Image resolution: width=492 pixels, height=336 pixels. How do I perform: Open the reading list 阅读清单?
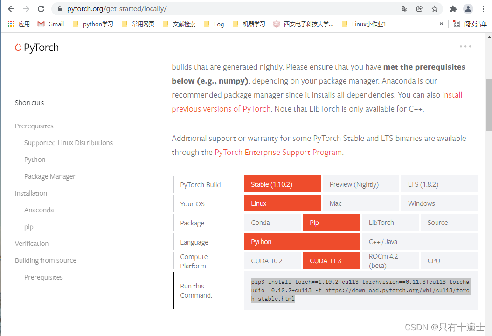point(470,24)
